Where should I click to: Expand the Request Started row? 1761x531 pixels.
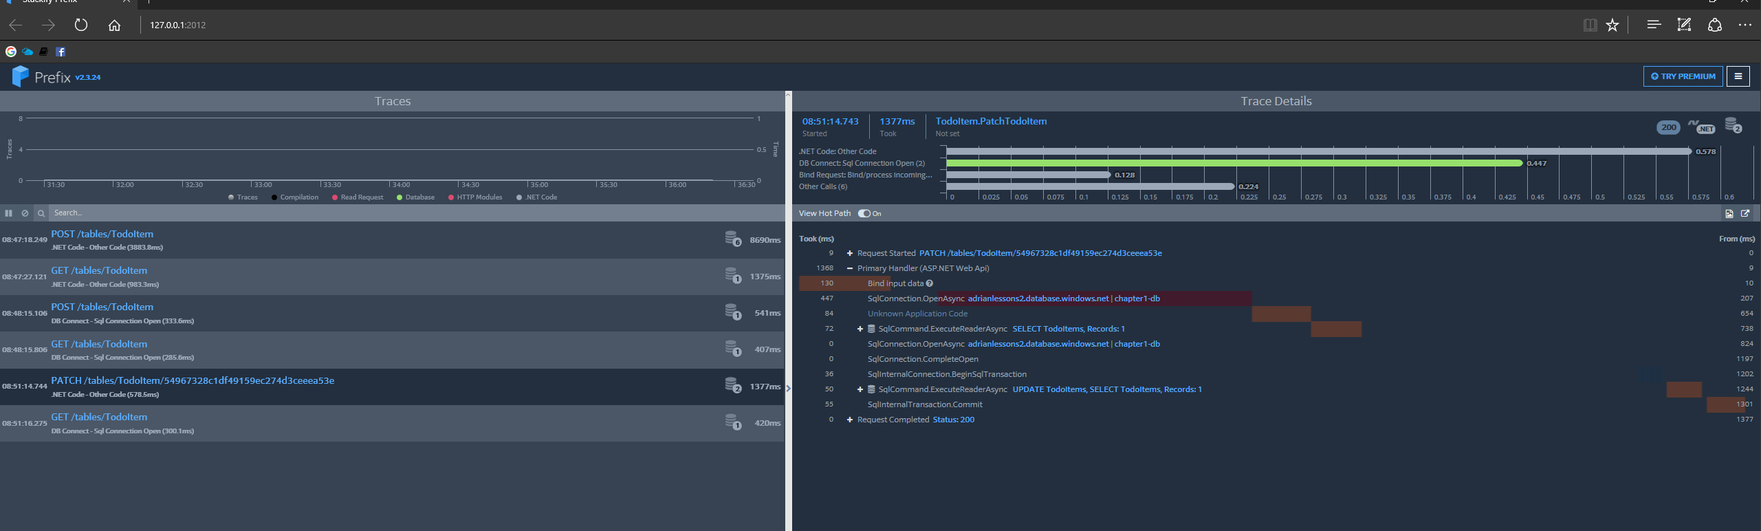850,253
